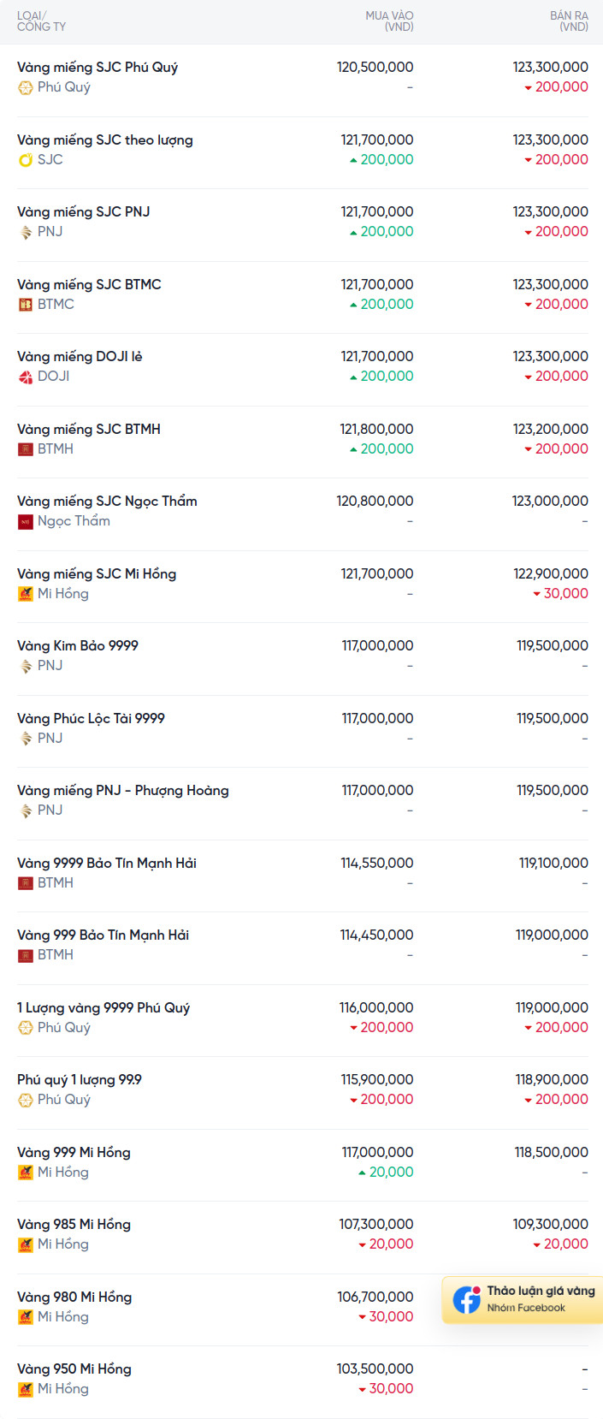Click the BTMH logo under Vàng miếng SJC BTMH

(26, 449)
